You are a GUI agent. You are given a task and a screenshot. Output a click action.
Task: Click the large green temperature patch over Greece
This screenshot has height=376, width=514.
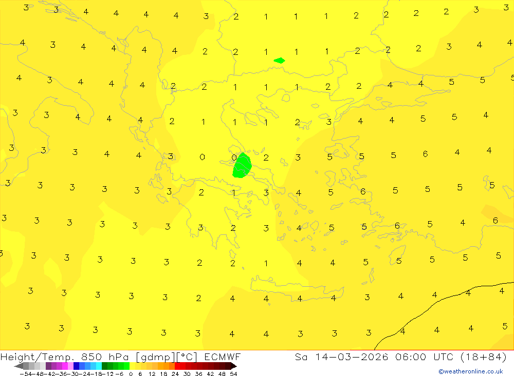[242, 166]
